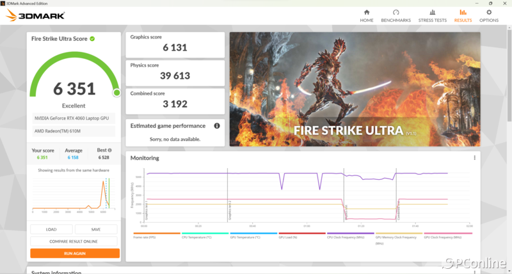
Task: Click the Fire Strike Ultra banner image
Action: click(355, 89)
